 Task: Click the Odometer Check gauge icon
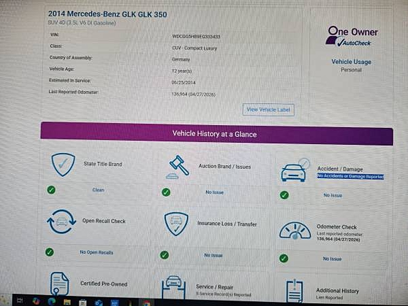[x=295, y=231]
